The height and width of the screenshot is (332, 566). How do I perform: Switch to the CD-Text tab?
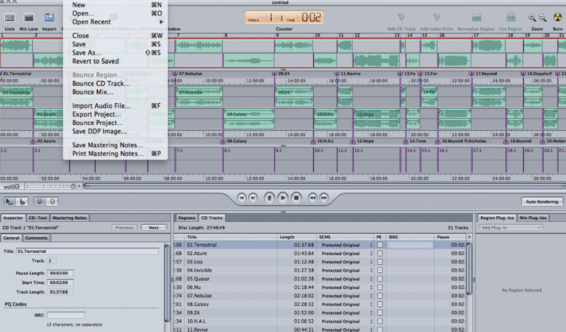click(x=38, y=218)
